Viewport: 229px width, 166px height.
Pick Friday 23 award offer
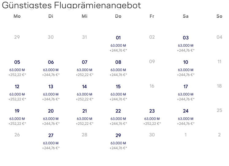coord(152,116)
